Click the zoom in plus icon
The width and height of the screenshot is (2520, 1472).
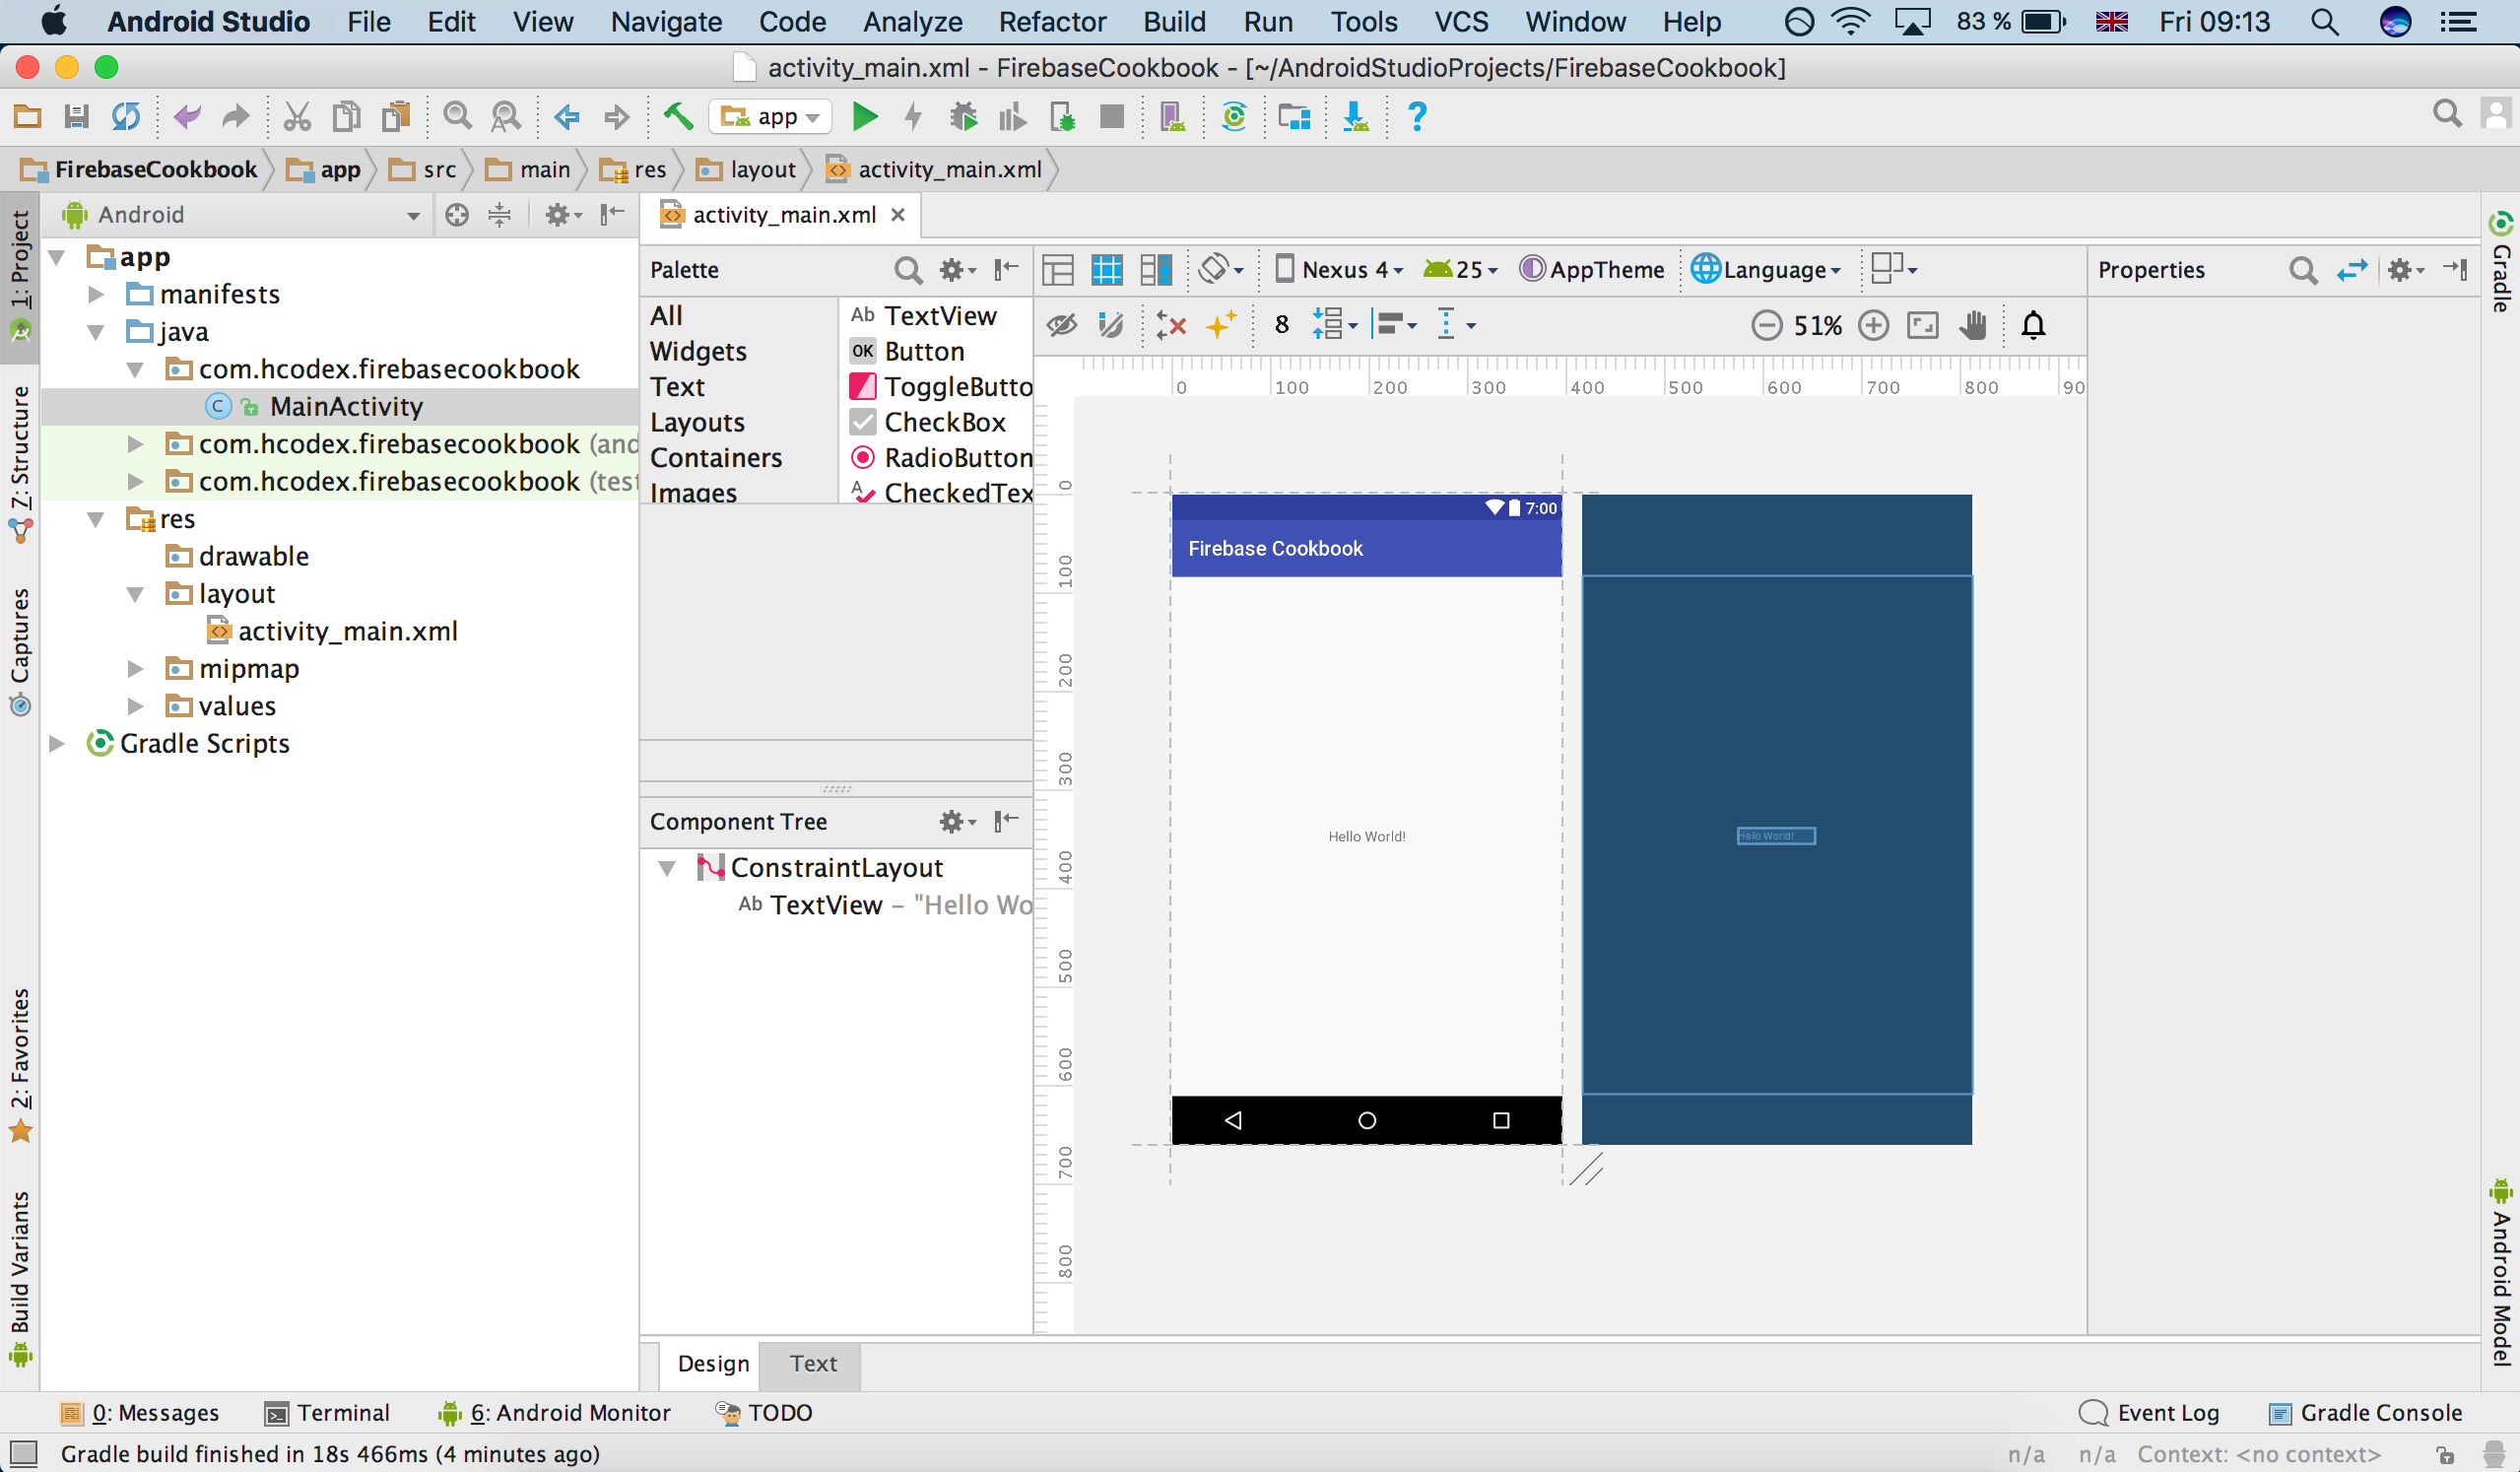point(1873,325)
